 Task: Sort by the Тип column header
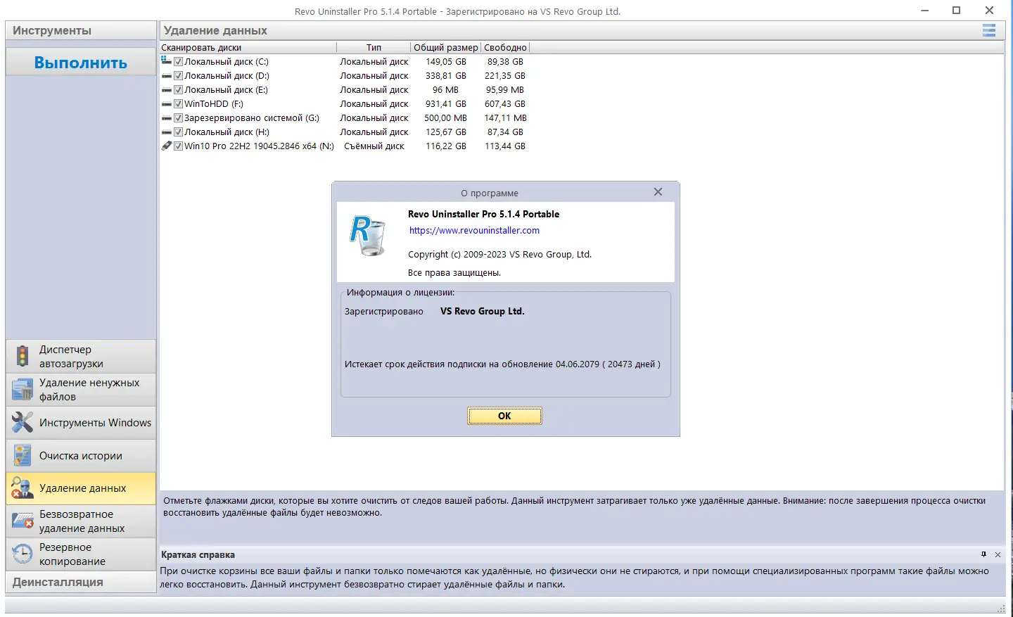[374, 47]
